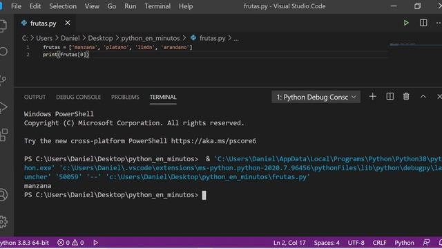442x249 pixels.
Task: Place cursor in print(frutas[0]) line
Action: coord(66,55)
